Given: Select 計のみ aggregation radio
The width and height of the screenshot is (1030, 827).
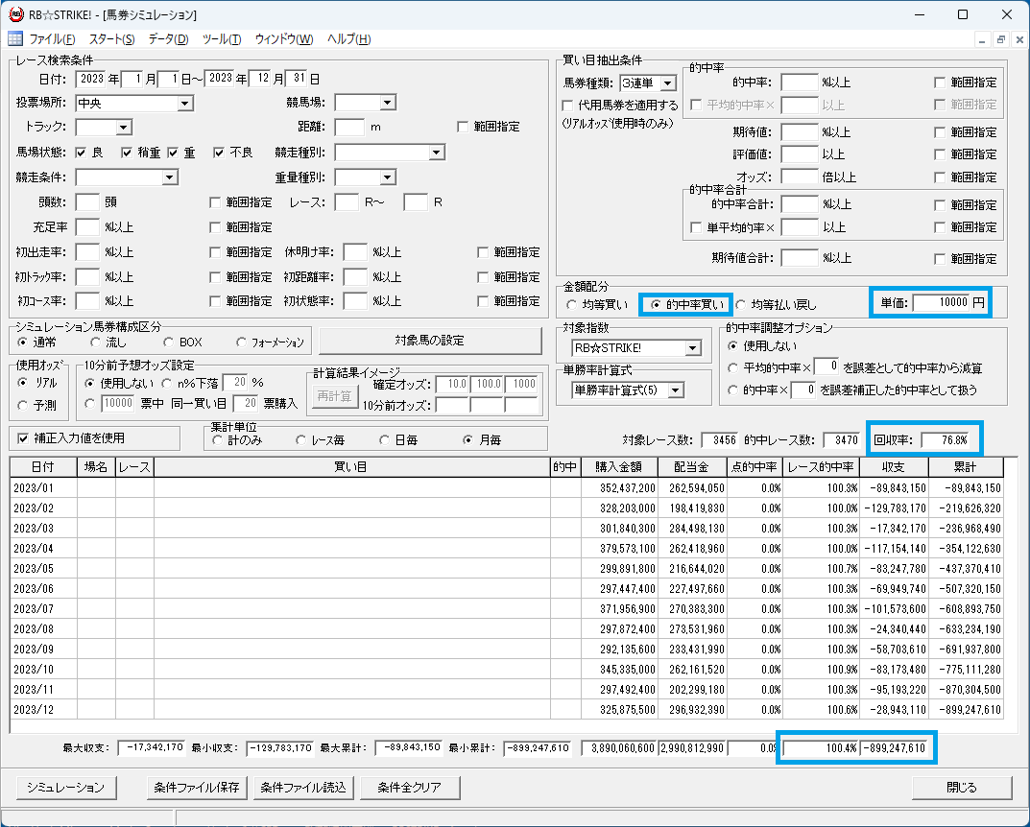Looking at the screenshot, I should click(217, 439).
